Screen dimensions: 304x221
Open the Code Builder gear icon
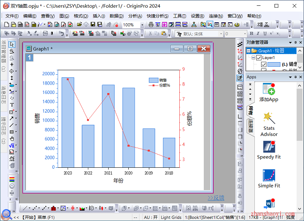(x=237, y=25)
